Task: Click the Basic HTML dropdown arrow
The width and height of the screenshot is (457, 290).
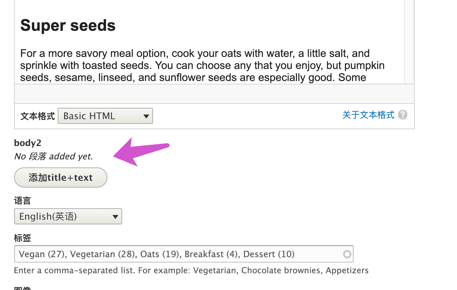Action: tap(146, 116)
